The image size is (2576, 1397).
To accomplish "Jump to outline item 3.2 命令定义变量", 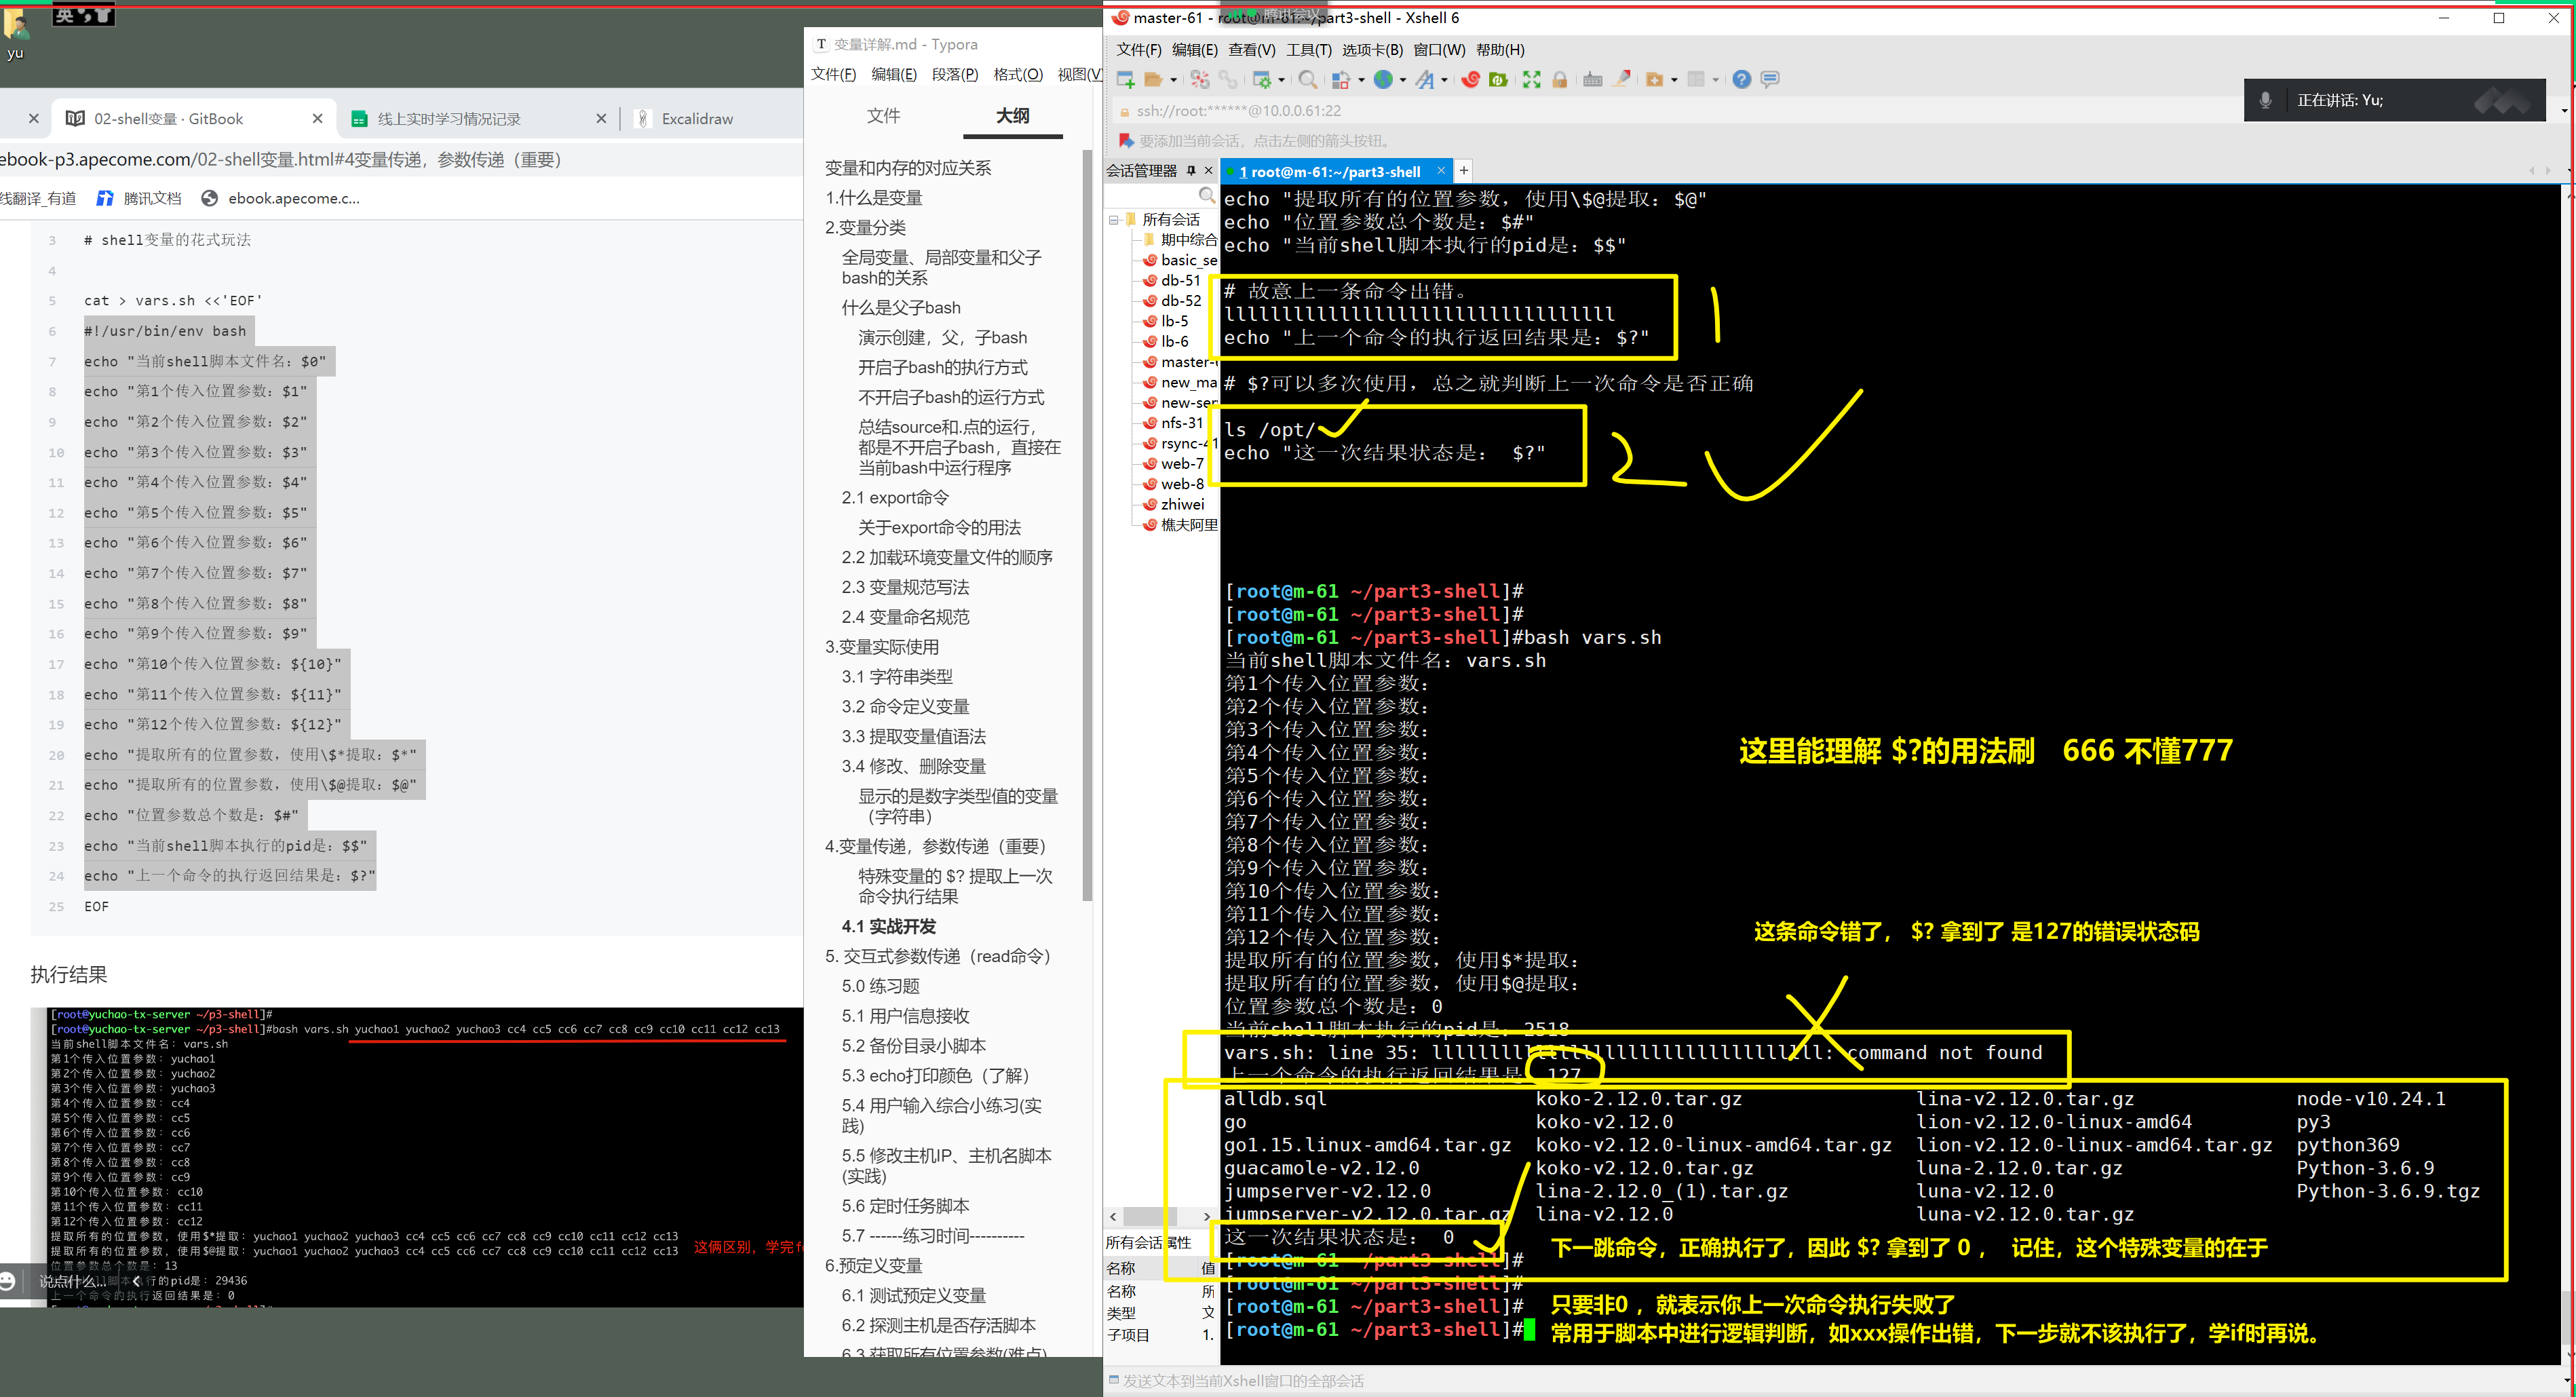I will point(905,707).
